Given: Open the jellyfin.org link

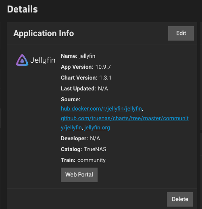Looking at the screenshot, I should pyautogui.click(x=97, y=128).
